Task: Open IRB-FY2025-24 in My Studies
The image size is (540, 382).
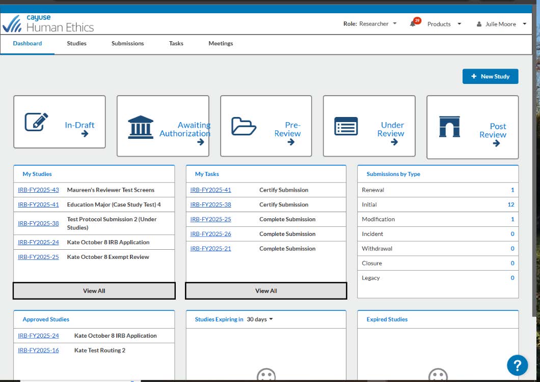Action: (39, 243)
